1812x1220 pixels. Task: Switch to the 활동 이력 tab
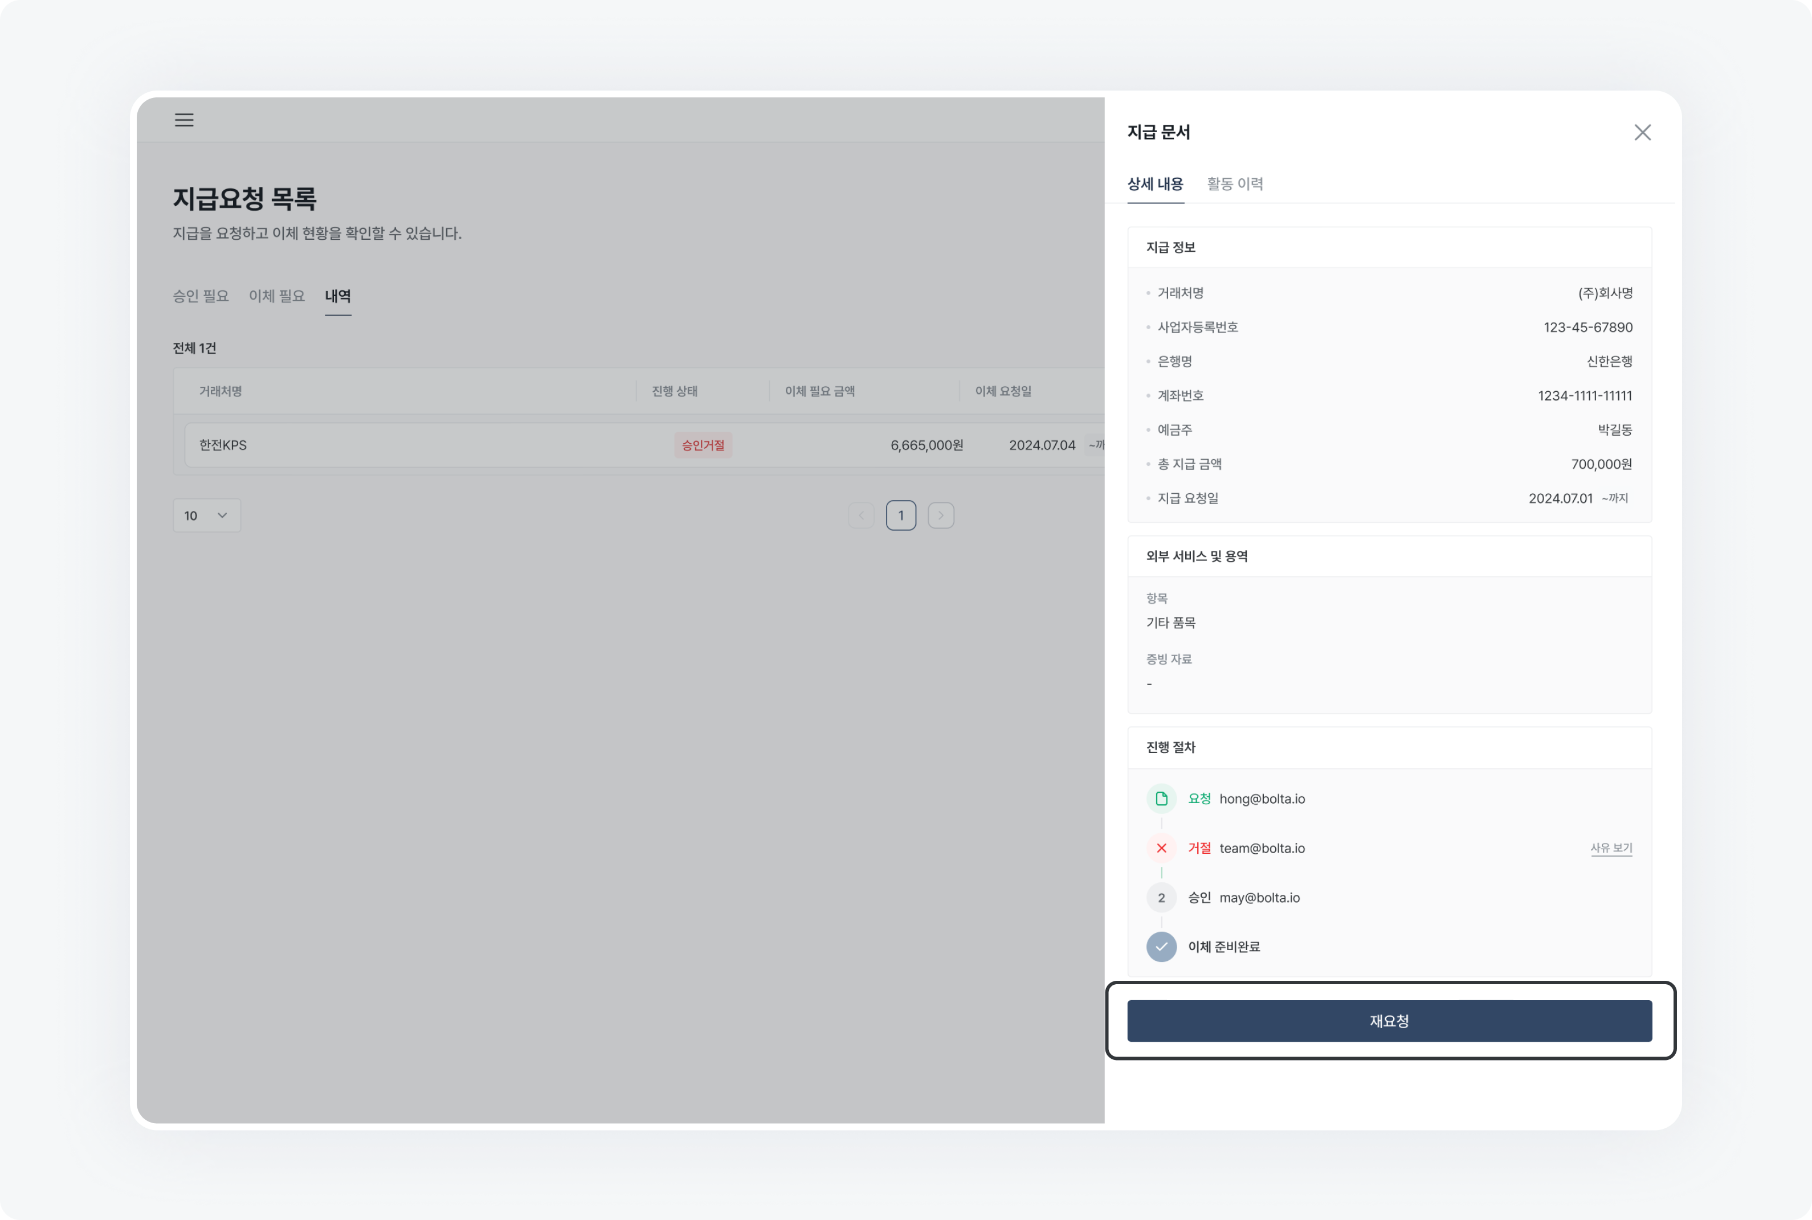click(x=1234, y=185)
